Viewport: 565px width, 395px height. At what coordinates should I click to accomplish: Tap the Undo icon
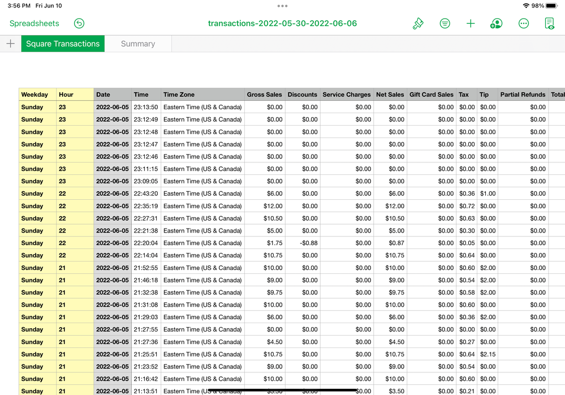coord(79,23)
